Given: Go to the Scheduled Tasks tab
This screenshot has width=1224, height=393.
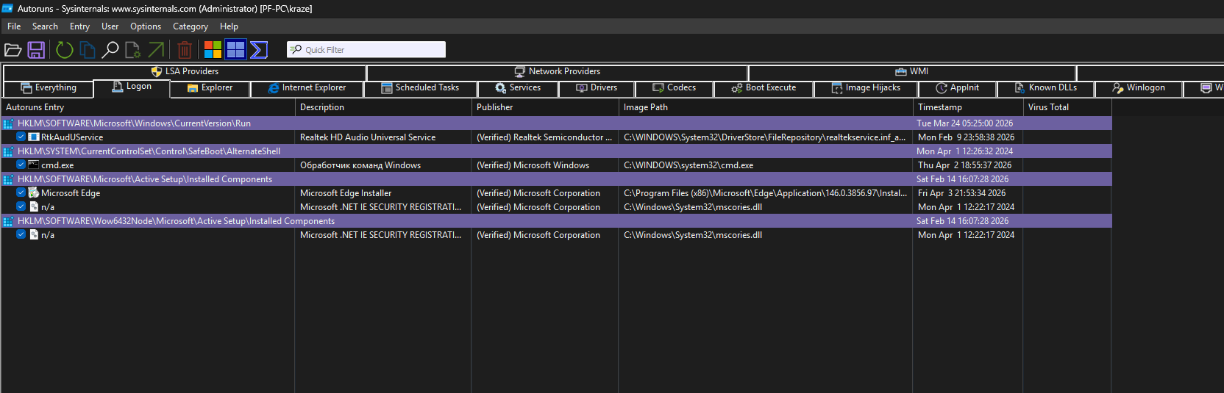Looking at the screenshot, I should click(420, 88).
